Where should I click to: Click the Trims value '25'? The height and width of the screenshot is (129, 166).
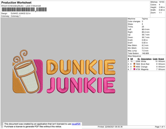(143, 27)
